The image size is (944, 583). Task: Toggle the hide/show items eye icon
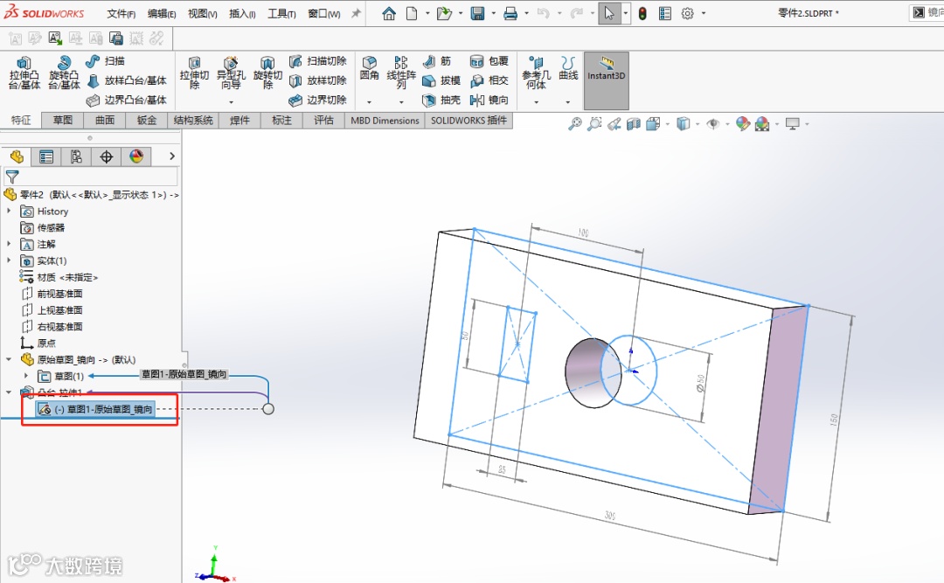coord(713,124)
